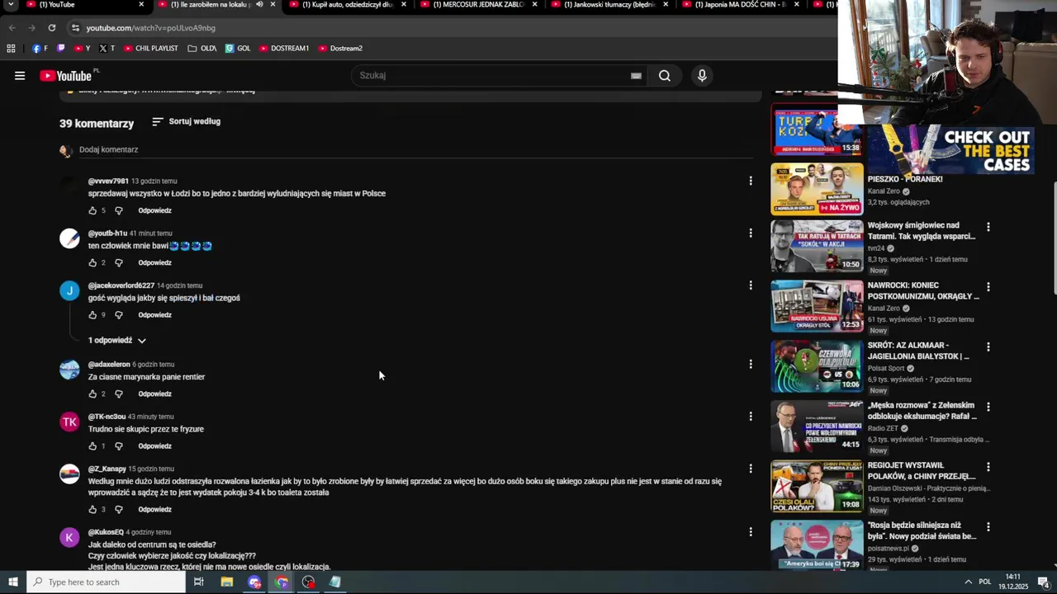Open the on-screen keyboard icon in search box
The image size is (1057, 594).
636,76
